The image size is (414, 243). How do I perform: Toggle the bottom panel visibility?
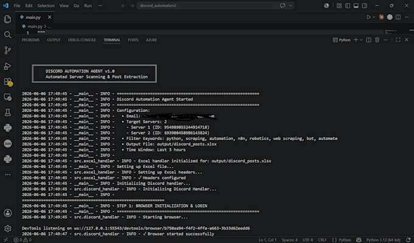356,5
